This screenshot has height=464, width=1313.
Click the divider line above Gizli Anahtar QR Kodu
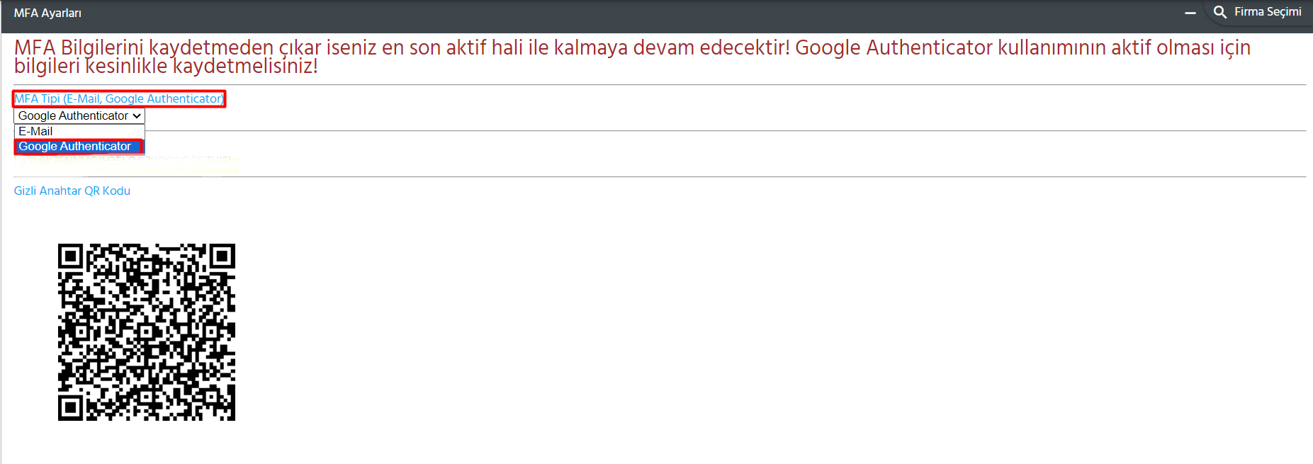point(660,177)
